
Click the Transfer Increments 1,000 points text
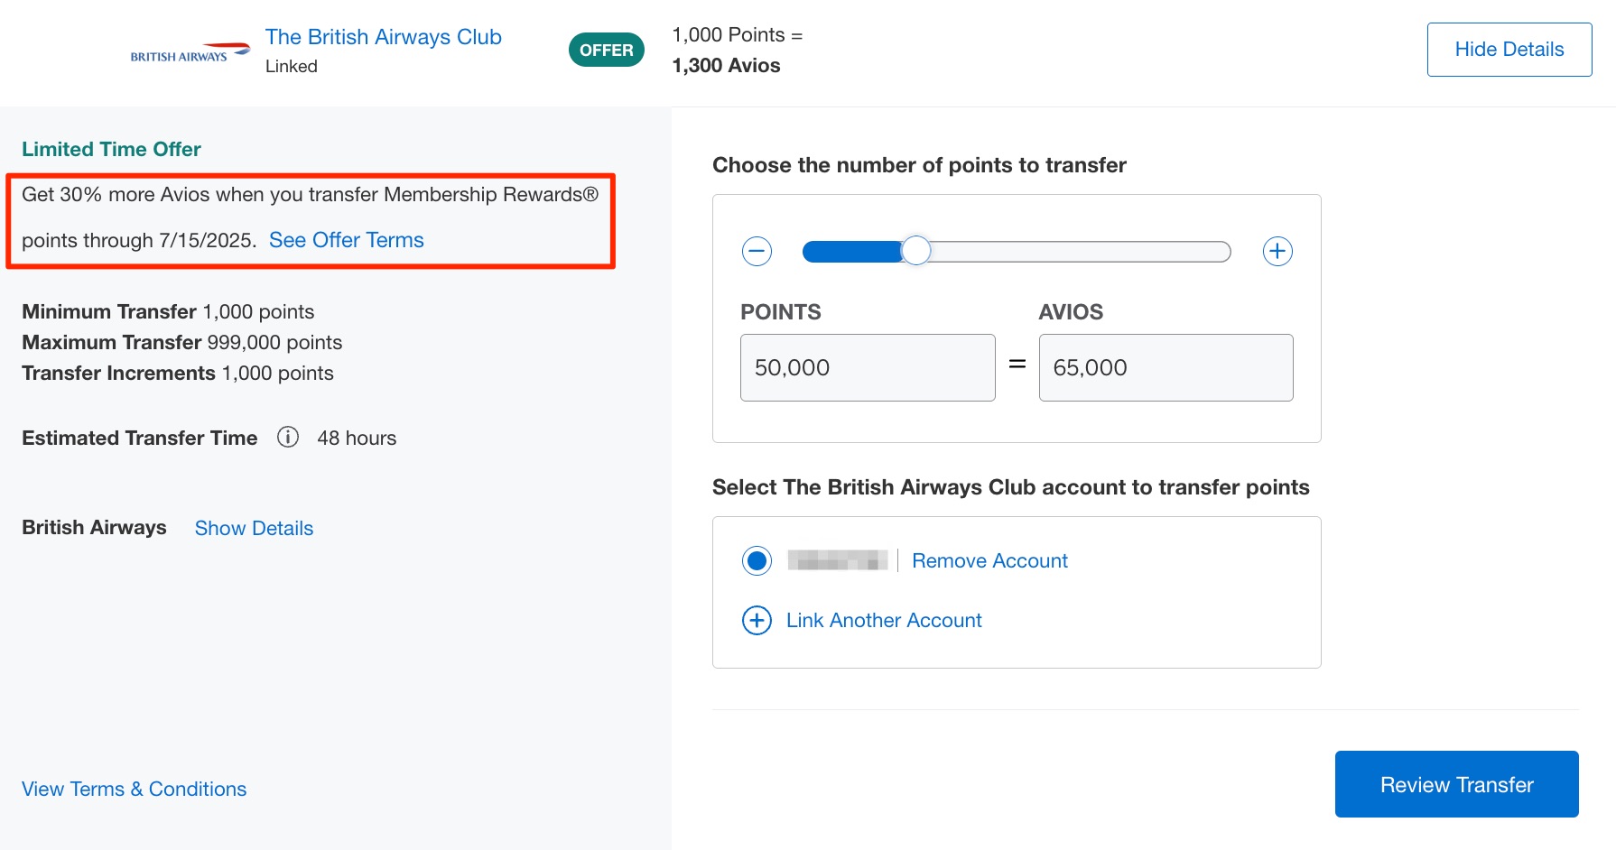178,373
